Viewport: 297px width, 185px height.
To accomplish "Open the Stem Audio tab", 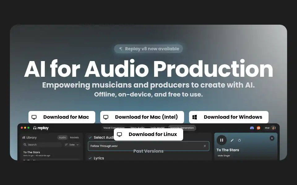I will point(137,128).
